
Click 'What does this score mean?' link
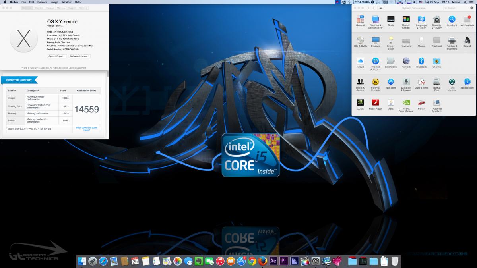coord(86,129)
